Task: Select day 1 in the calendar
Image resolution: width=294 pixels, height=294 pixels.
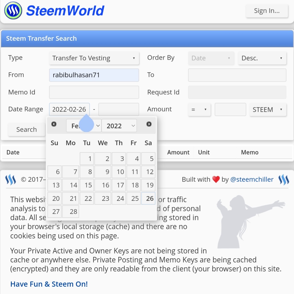Action: [x=87, y=159]
